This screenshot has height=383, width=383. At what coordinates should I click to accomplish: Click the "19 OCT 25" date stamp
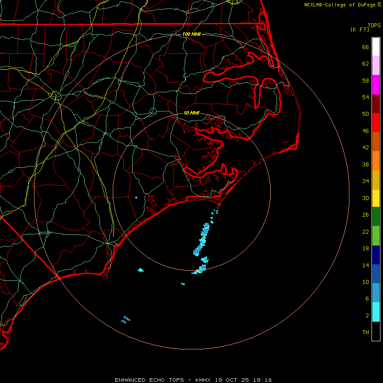(232, 380)
